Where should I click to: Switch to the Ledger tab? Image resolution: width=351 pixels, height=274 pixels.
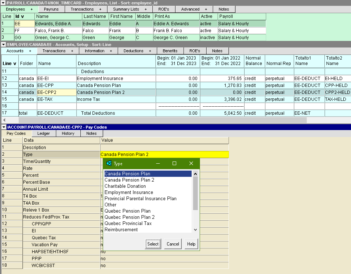(44, 133)
